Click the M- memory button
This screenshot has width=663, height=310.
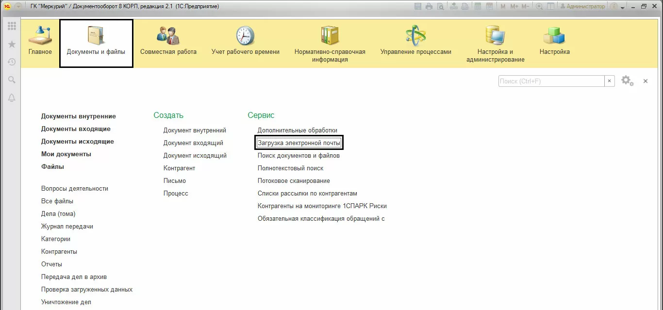(x=525, y=6)
